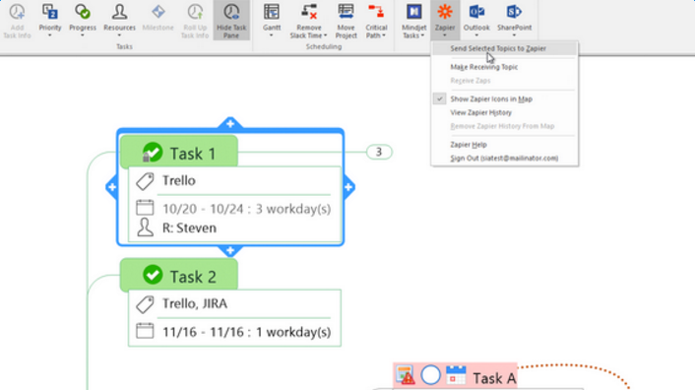Click right plus handle of Task 1
The height and width of the screenshot is (390, 695).
click(348, 187)
